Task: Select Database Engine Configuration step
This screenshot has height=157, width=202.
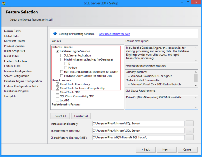Action: coord(23,81)
